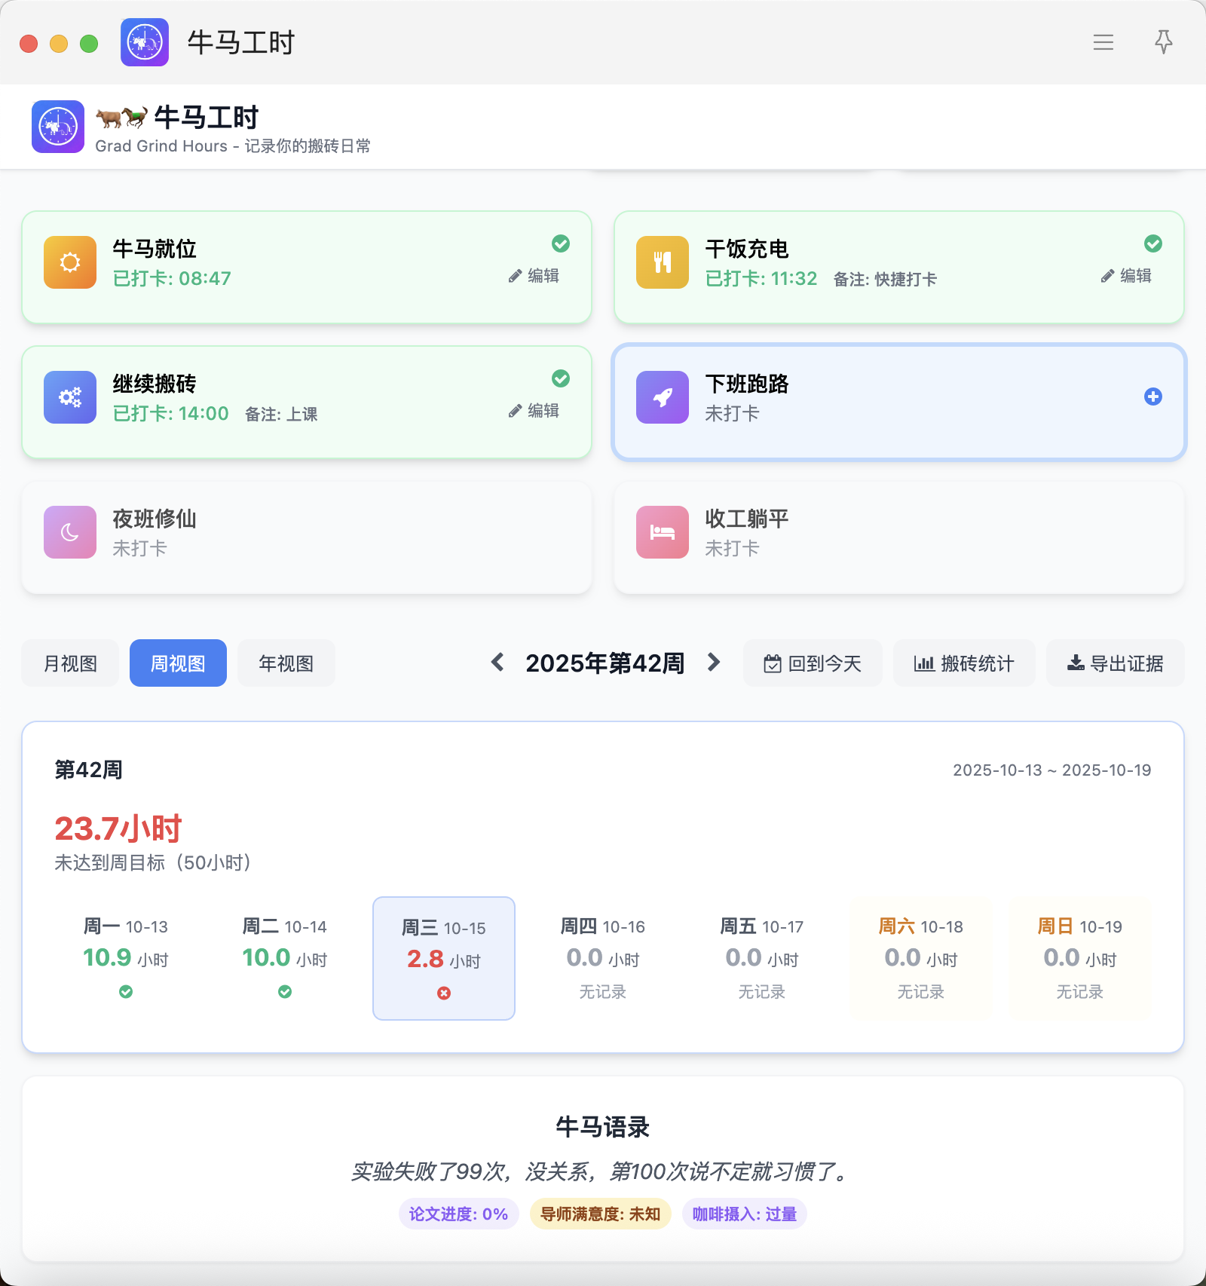
Task: Switch to 月视图 tab
Action: [70, 663]
